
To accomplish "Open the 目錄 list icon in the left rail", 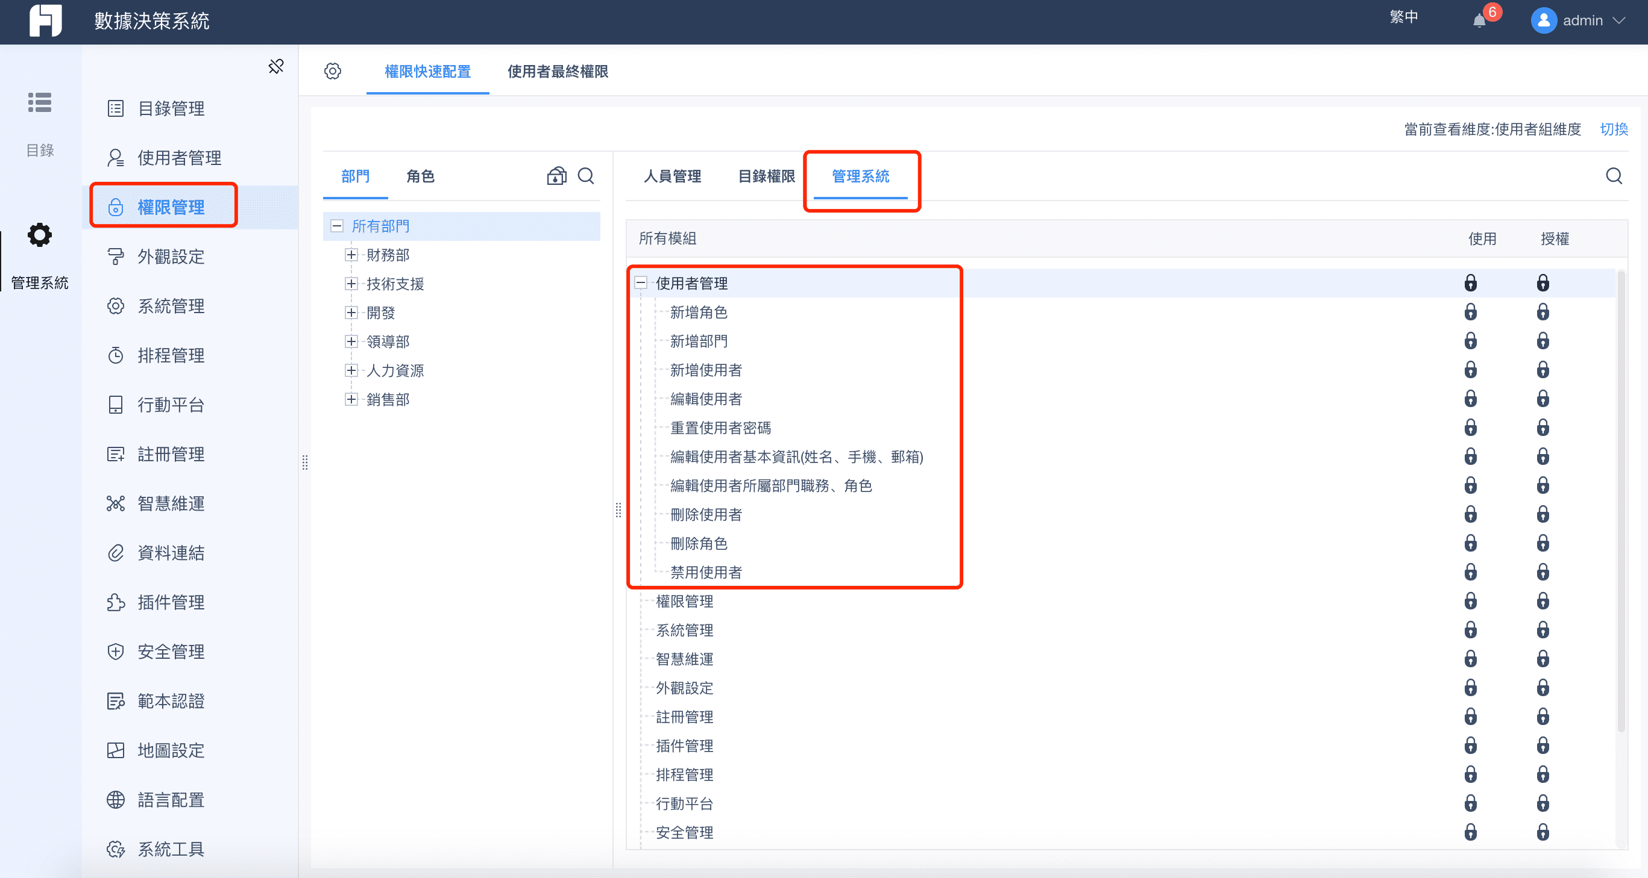I will (x=40, y=102).
